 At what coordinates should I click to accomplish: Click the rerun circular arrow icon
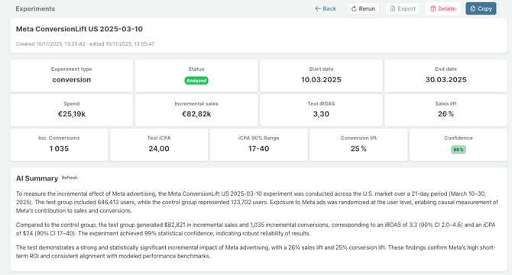click(x=354, y=9)
